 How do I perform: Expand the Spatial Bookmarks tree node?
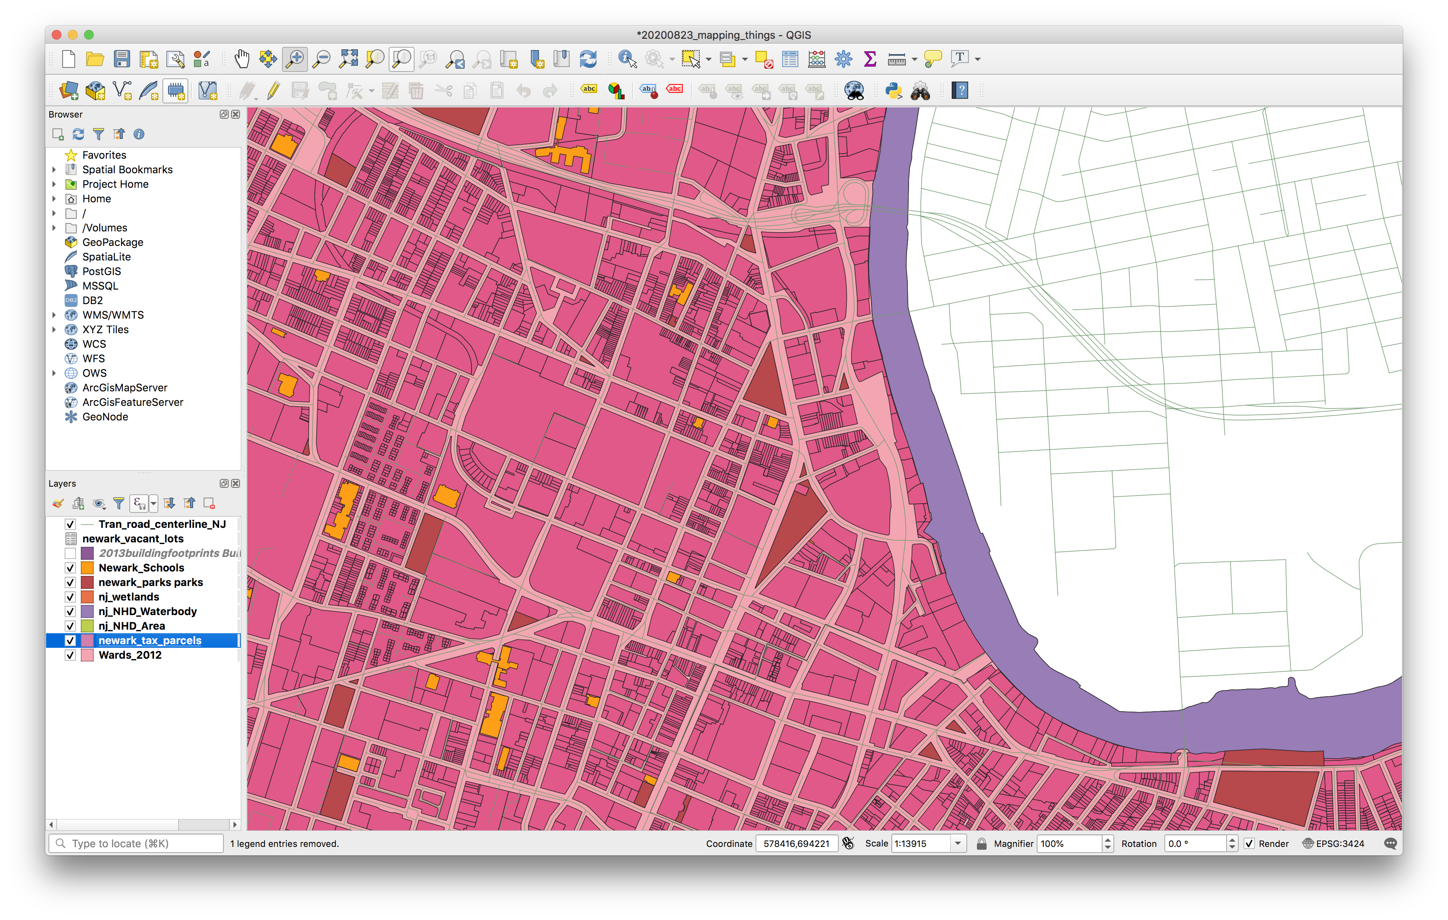(x=54, y=170)
